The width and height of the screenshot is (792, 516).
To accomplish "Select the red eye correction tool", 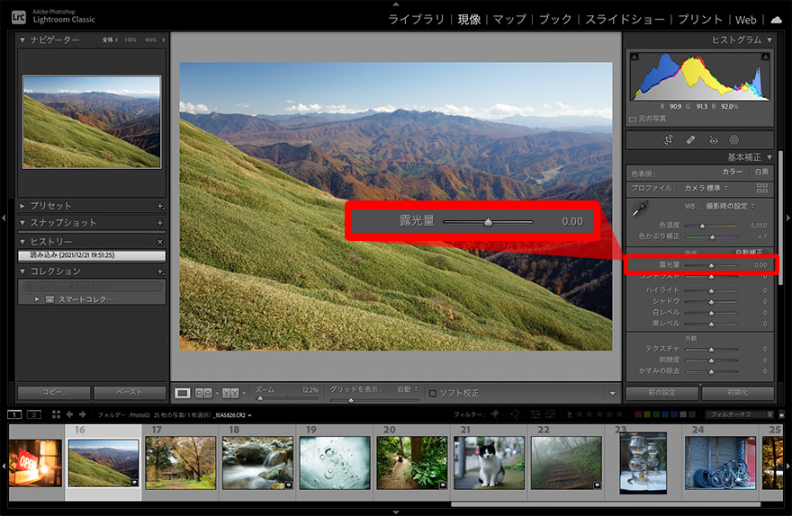I will pyautogui.click(x=713, y=140).
